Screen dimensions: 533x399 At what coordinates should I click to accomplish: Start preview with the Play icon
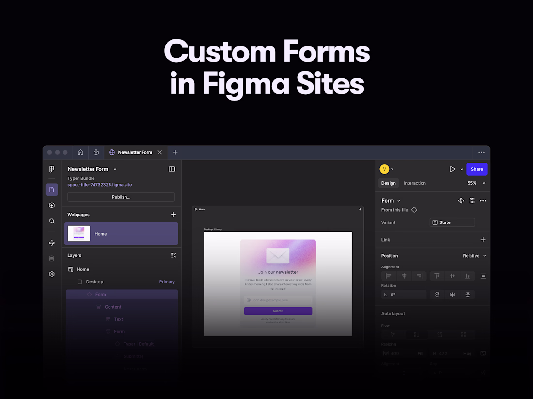pos(452,169)
